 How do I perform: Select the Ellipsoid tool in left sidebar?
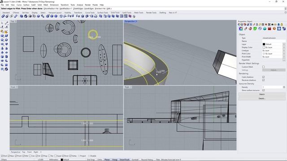(x=2, y=44)
